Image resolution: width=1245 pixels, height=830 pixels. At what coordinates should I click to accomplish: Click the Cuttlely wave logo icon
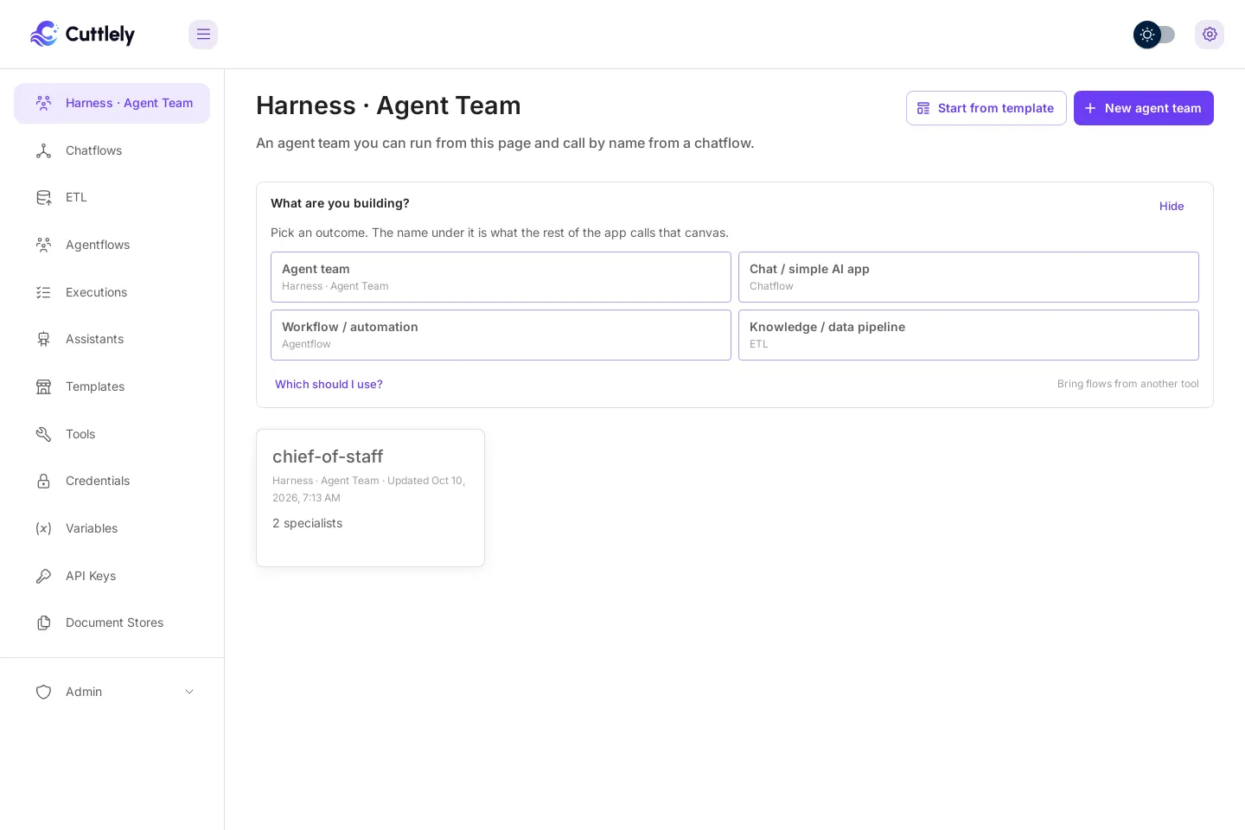[x=44, y=34]
